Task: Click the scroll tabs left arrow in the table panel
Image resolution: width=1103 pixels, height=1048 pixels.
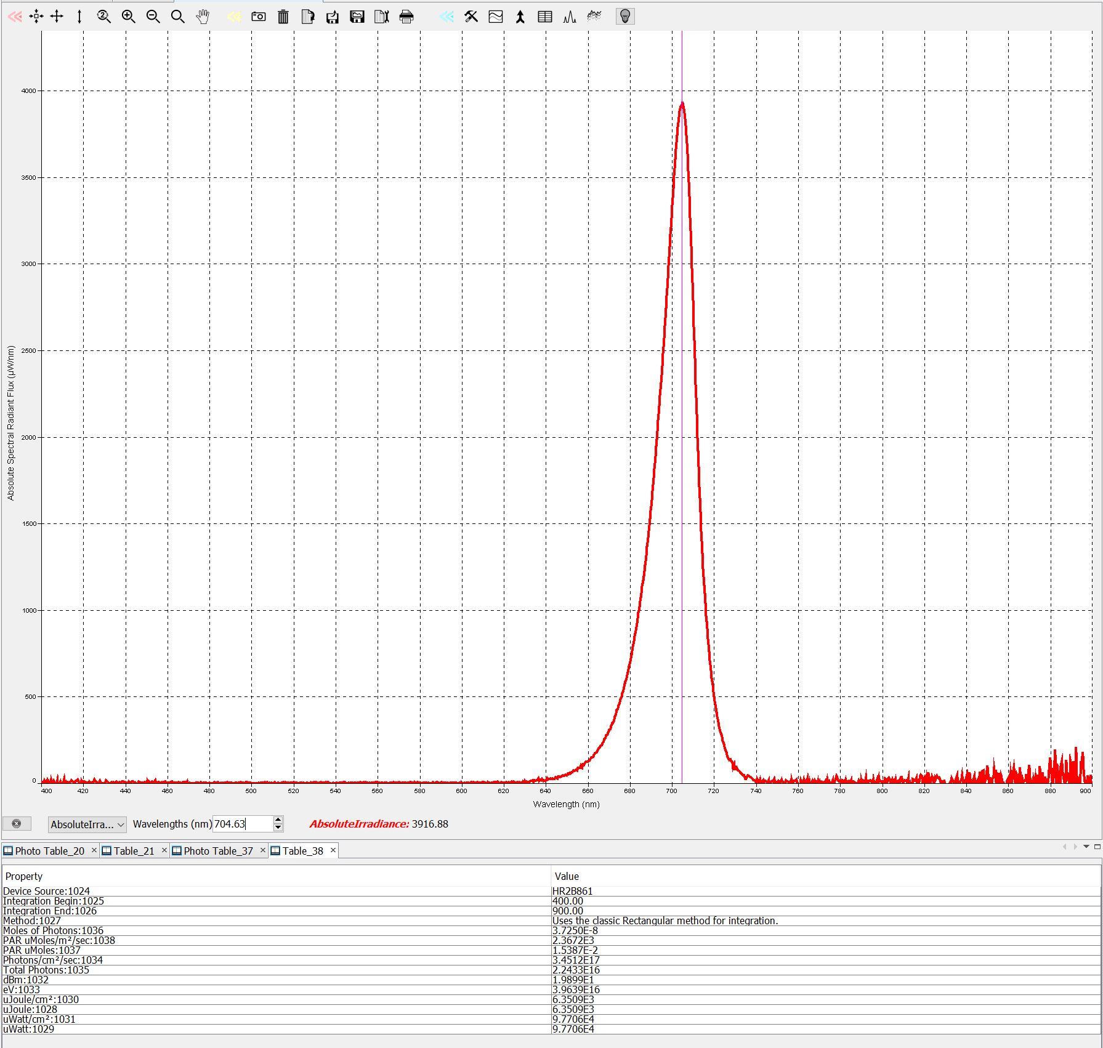Action: [x=1065, y=847]
